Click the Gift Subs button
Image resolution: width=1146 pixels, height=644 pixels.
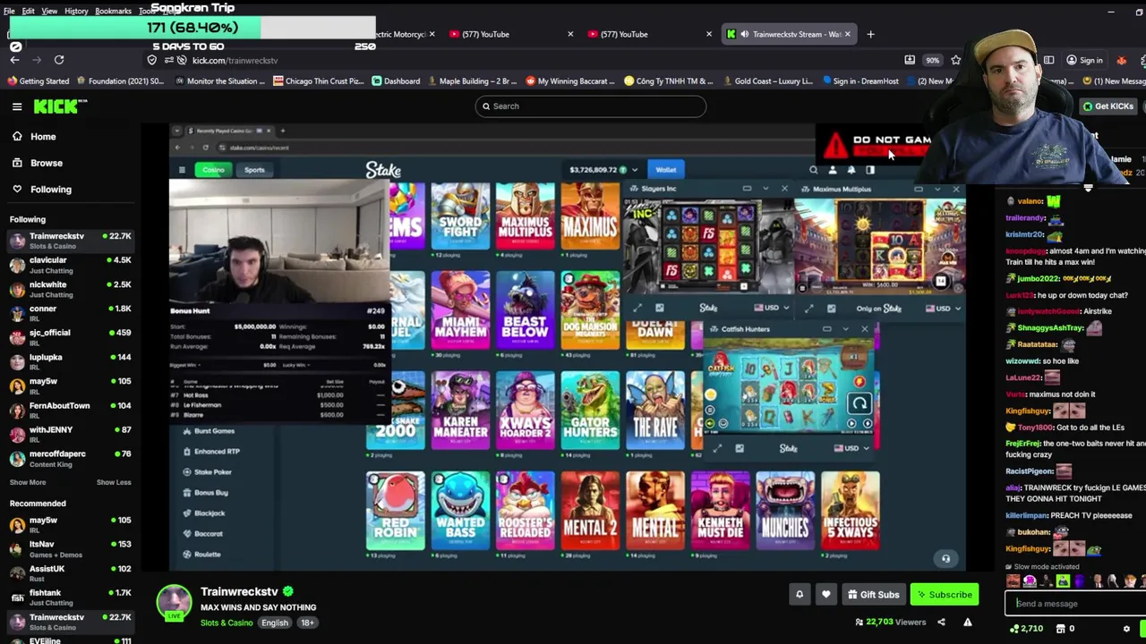(x=873, y=594)
